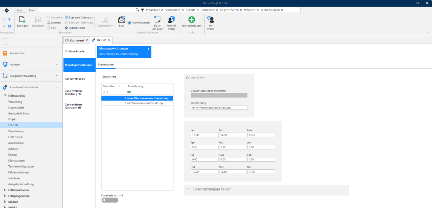Sort by the Gew.tabnr column header
The width and height of the screenshot is (432, 208).
[x=109, y=86]
